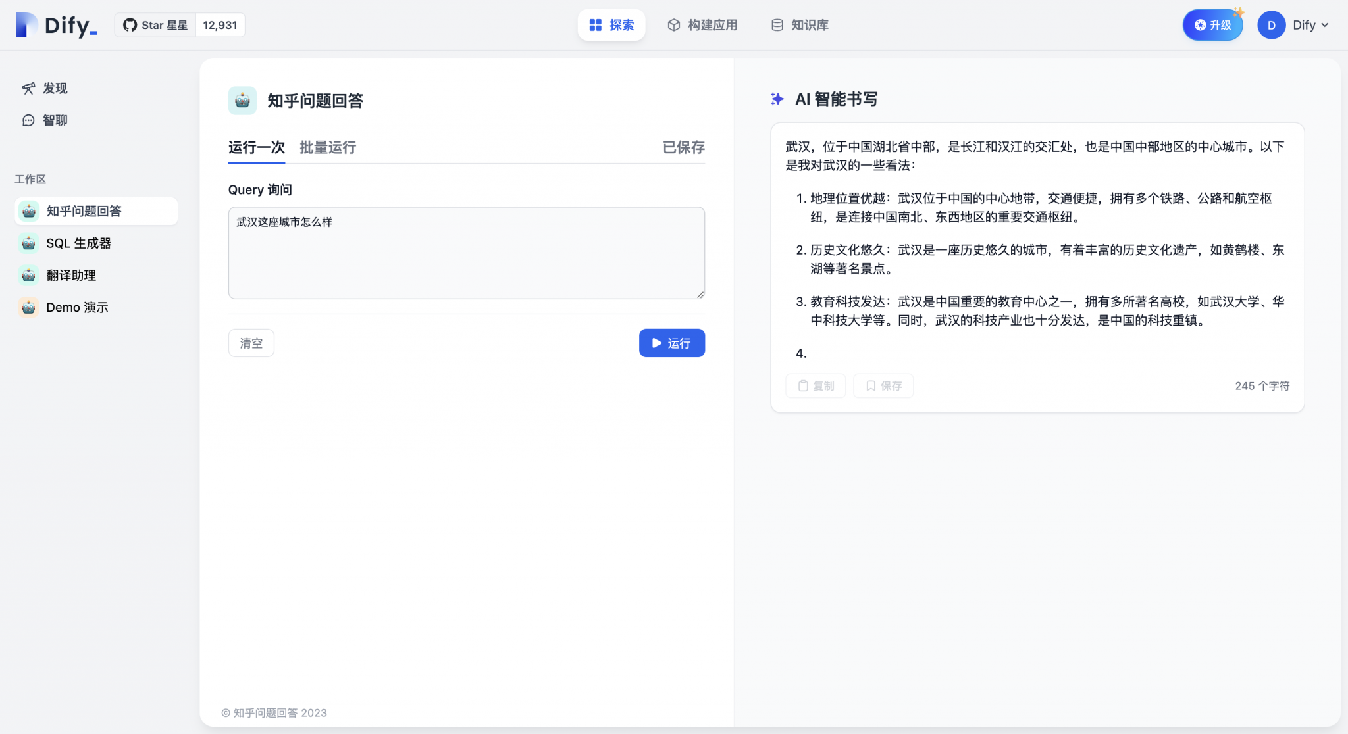Switch to the 批量运行 tab
Viewport: 1348px width, 734px height.
[x=327, y=147]
